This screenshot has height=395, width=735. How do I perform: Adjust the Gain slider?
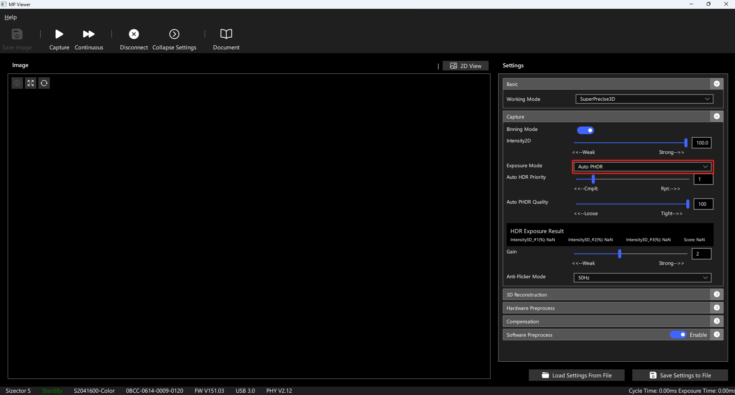[620, 254]
